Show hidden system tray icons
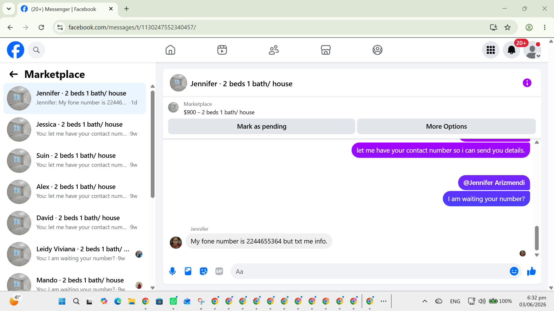 tap(425, 301)
